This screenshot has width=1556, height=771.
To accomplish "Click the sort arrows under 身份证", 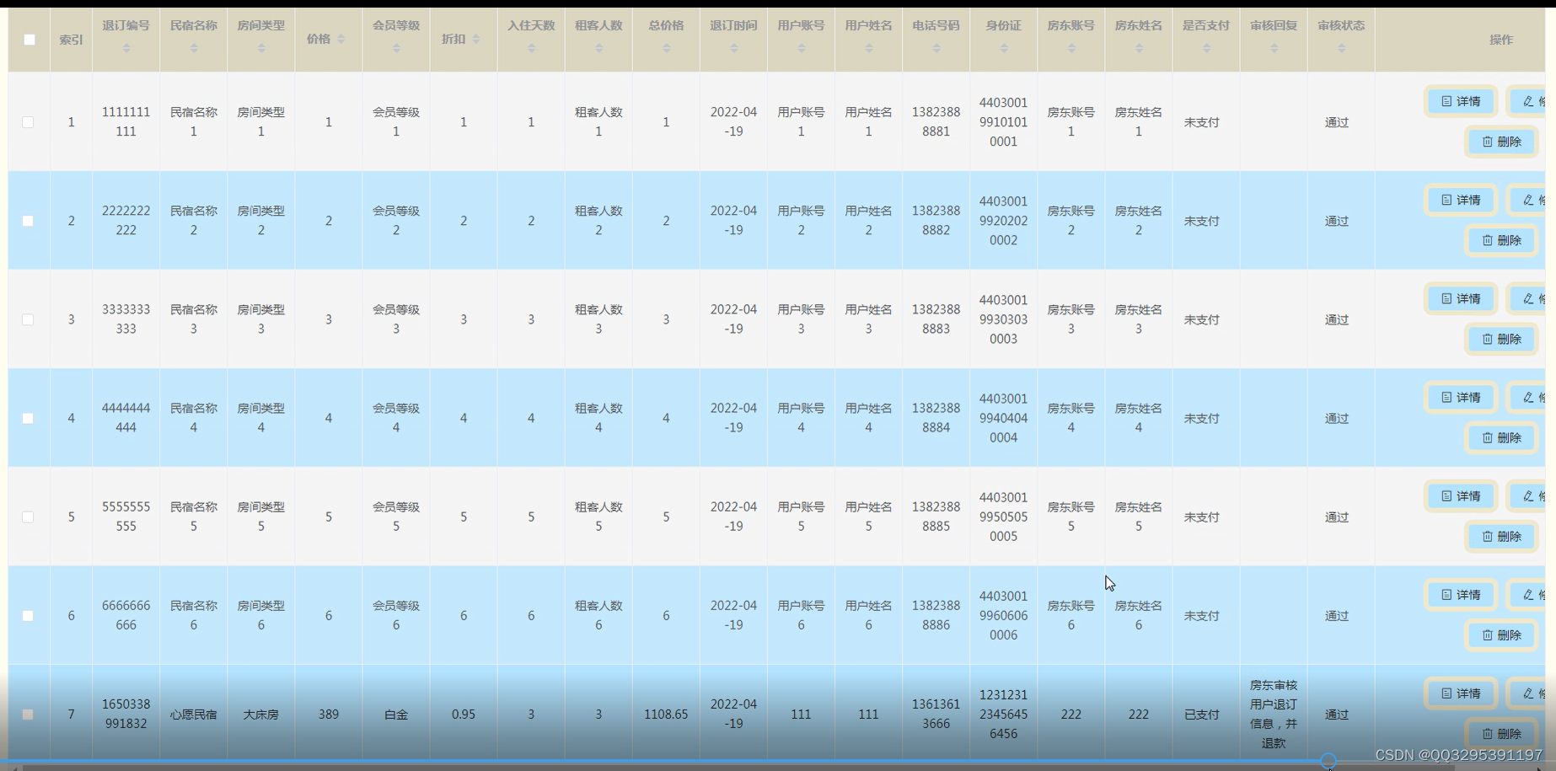I will [1004, 49].
